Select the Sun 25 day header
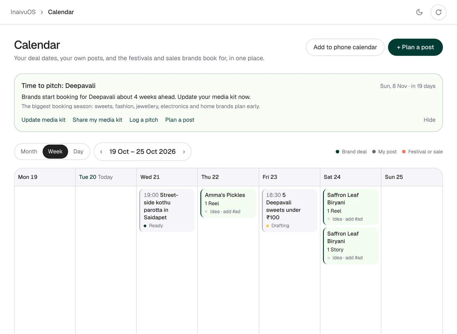The width and height of the screenshot is (457, 334). coord(412,177)
